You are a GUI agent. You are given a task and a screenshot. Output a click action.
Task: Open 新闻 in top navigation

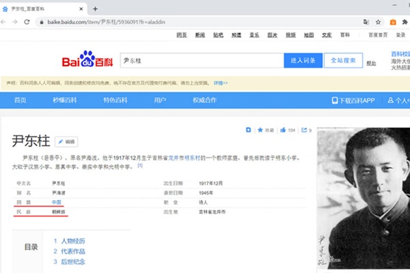(x=200, y=35)
